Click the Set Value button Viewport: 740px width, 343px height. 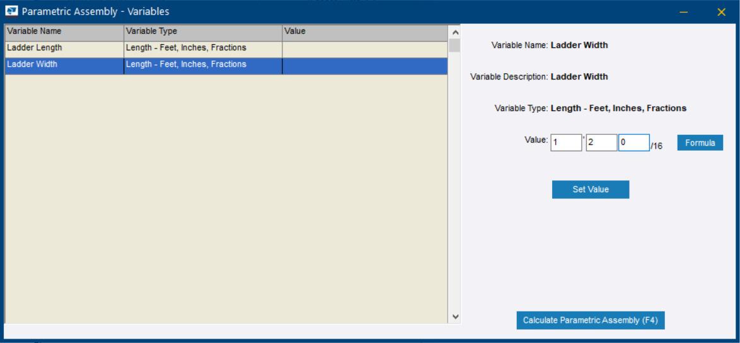coord(591,189)
